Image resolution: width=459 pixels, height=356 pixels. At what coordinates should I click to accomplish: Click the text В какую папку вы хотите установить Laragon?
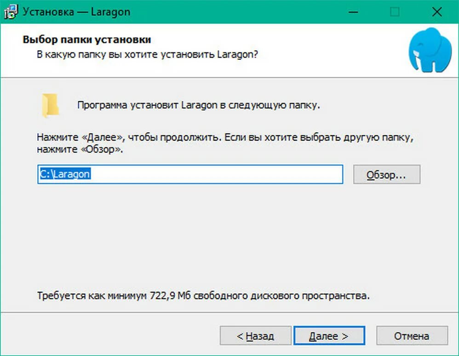tap(147, 55)
